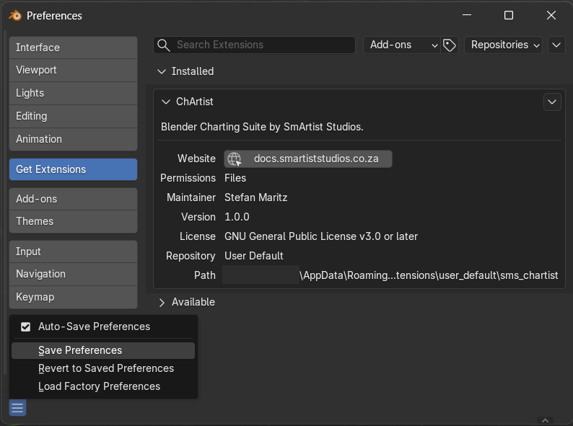Screen dimensions: 573x426
Task: Maximize the Preferences window
Action: (x=509, y=15)
